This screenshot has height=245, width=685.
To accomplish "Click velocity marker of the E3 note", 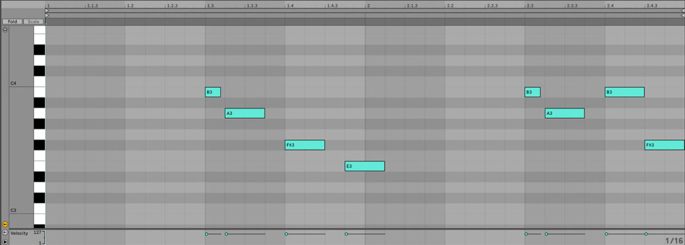I will 346,234.
